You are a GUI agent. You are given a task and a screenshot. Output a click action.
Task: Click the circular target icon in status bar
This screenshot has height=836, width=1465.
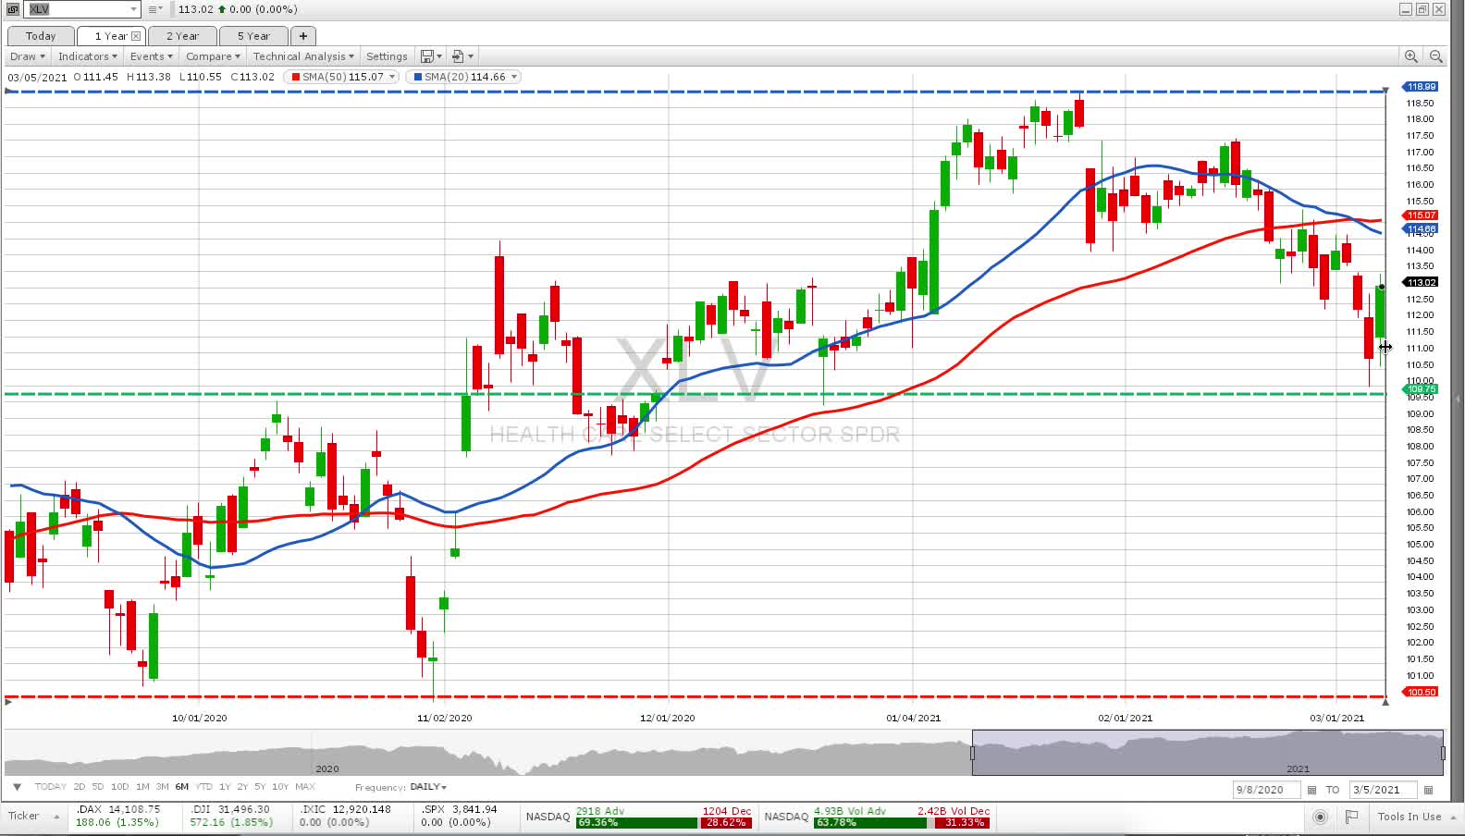pos(1320,817)
